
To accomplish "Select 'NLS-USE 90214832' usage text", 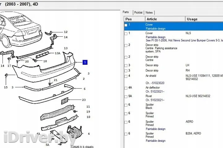I will pos(198,96).
